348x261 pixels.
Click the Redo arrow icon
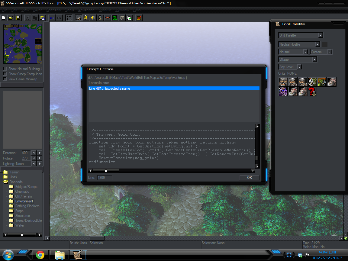(x=59, y=18)
